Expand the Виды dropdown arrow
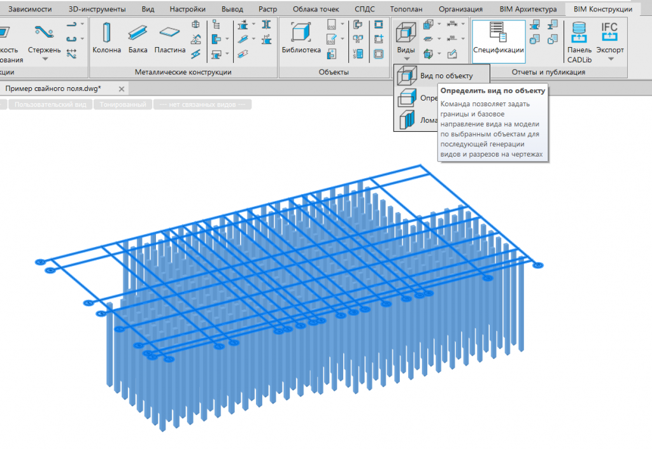 click(x=407, y=59)
